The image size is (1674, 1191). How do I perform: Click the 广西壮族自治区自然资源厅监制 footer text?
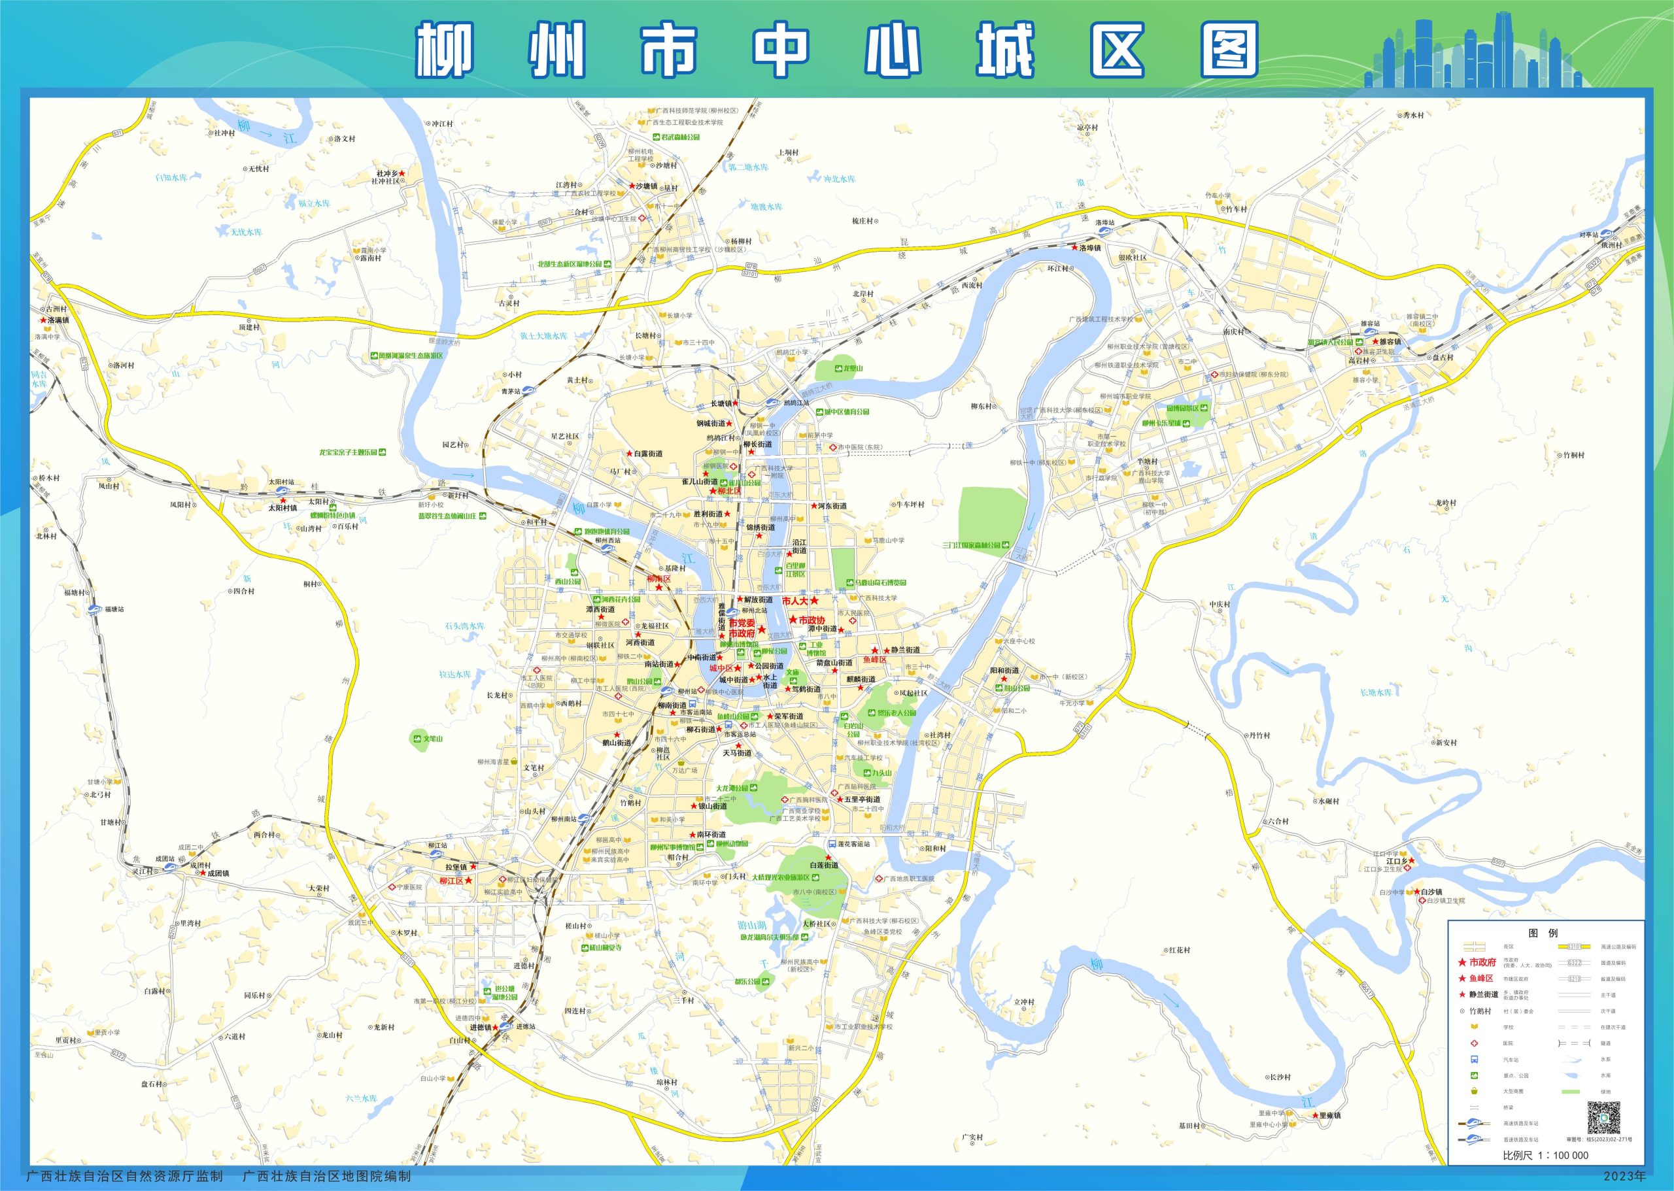pos(124,1177)
